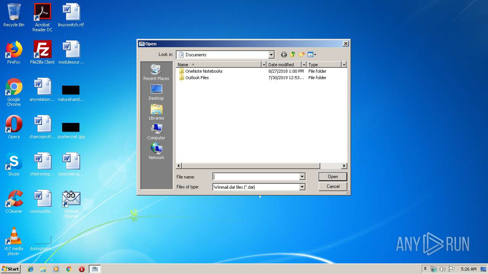Select Winmail Opener desktop shortcut
488x274 pixels.
coord(71,204)
